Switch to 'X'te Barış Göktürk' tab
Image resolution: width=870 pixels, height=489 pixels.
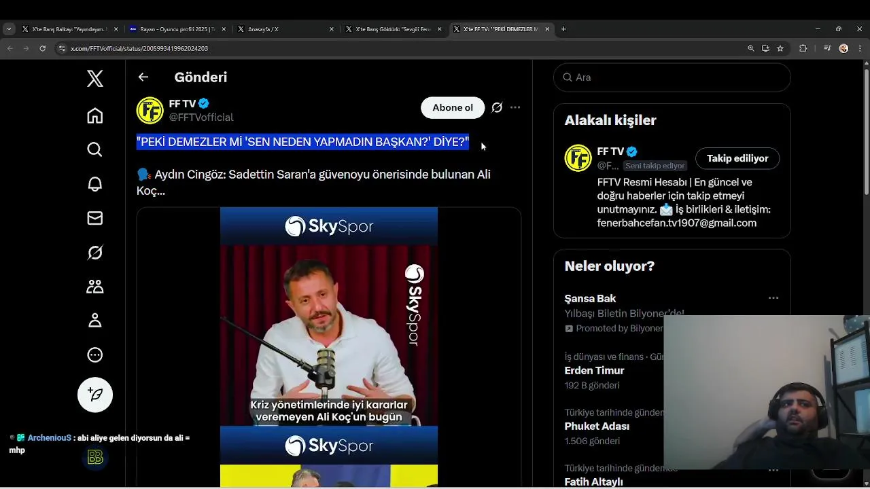[394, 29]
